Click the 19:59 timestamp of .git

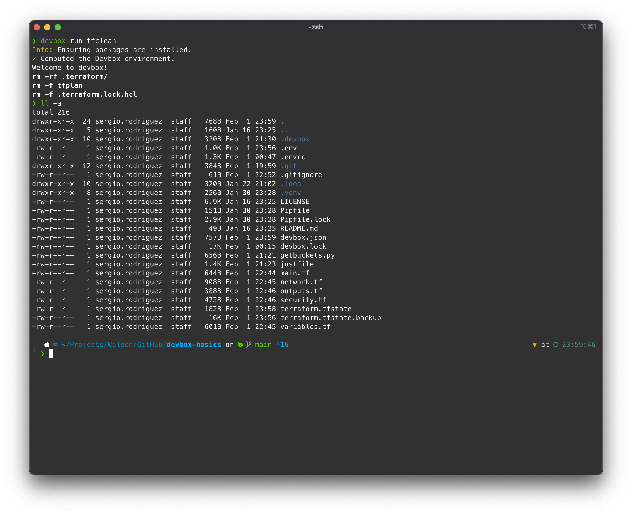265,166
